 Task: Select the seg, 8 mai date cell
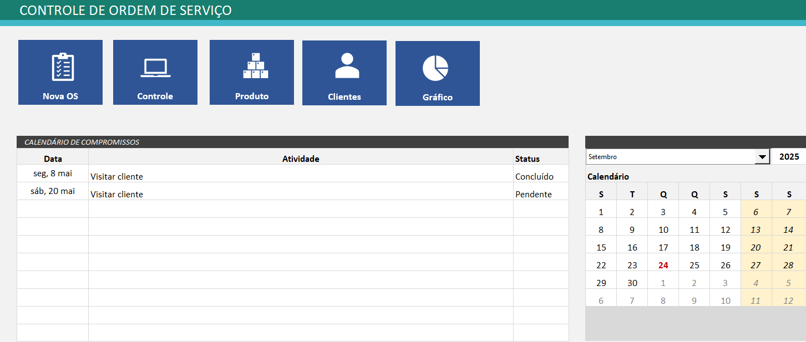tap(53, 173)
